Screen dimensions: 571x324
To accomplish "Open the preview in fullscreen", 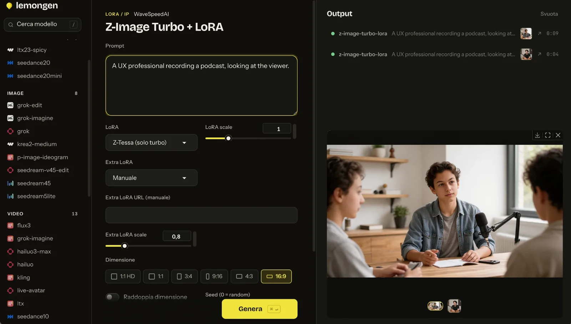I will click(x=548, y=135).
